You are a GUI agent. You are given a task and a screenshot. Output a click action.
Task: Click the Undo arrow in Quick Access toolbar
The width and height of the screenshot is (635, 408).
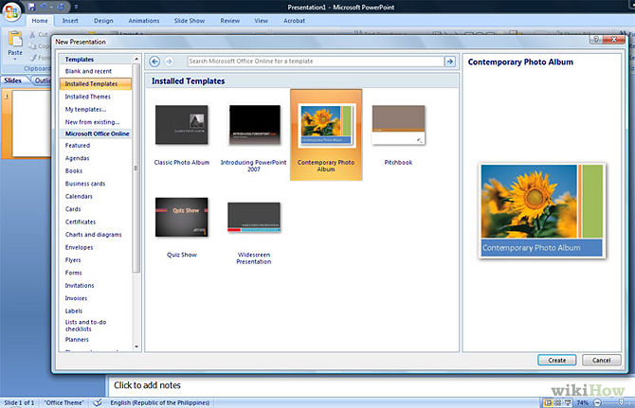[44, 6]
